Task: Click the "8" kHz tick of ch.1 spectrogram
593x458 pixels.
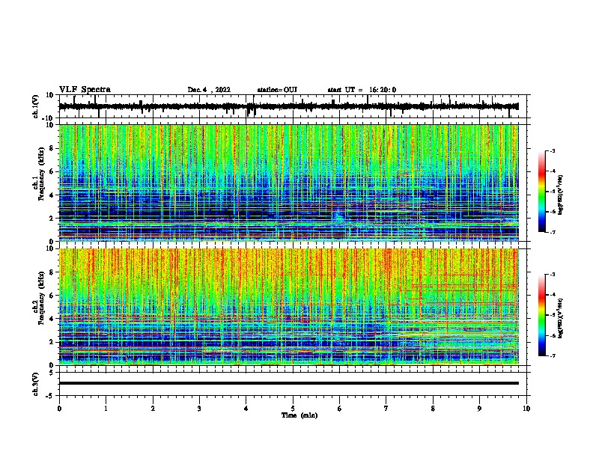Action: (52, 148)
